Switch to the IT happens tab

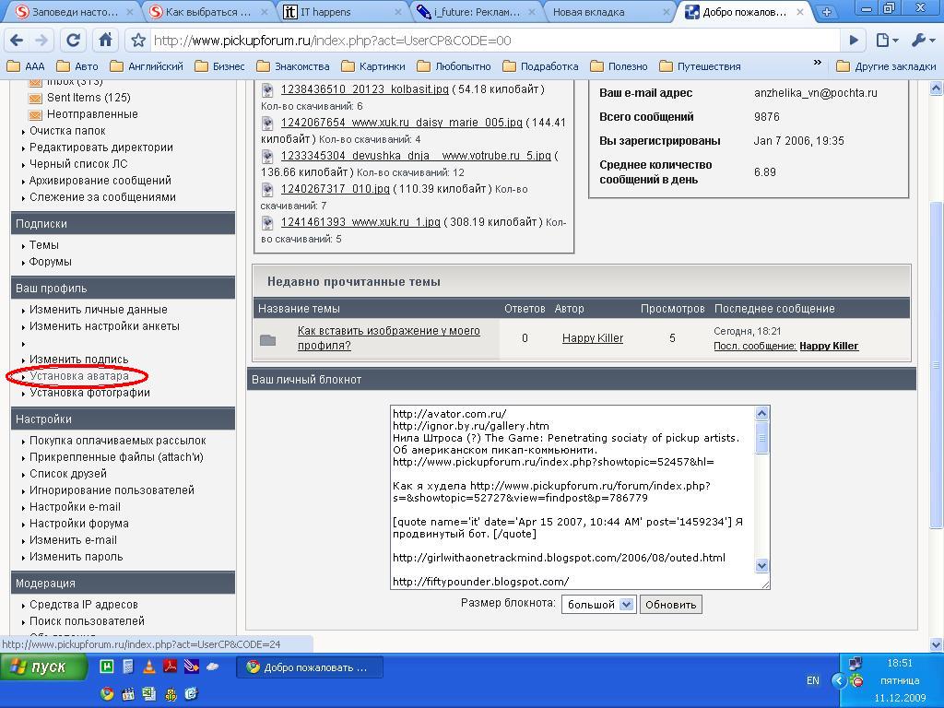[x=341, y=12]
